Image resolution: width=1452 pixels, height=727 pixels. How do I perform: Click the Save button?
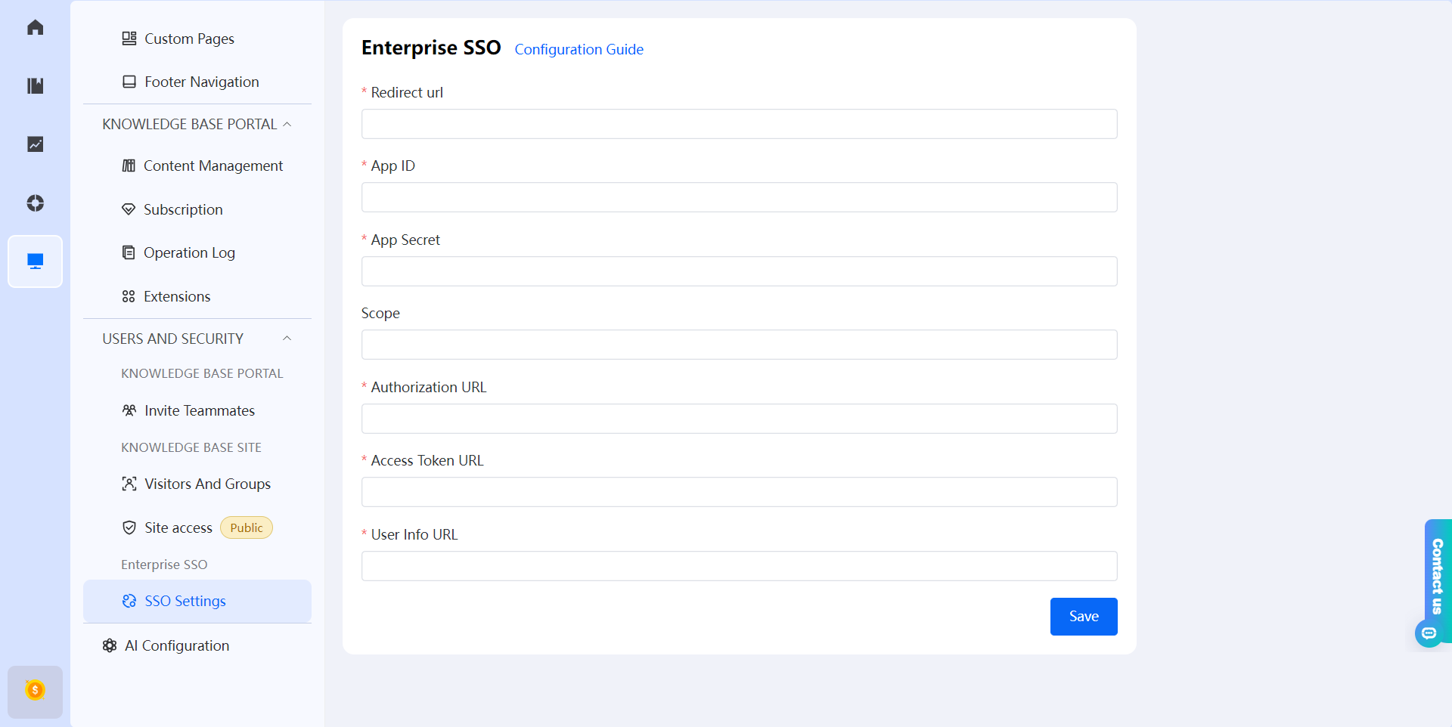(1083, 616)
